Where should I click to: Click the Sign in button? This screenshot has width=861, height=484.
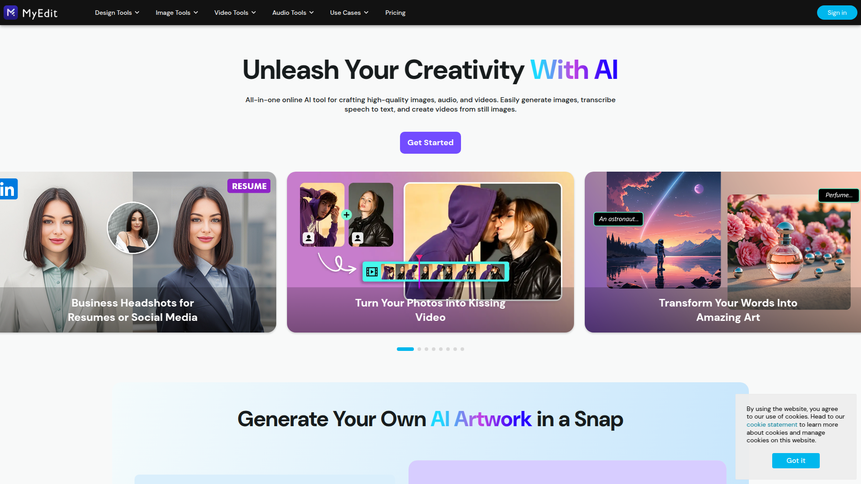coord(837,13)
